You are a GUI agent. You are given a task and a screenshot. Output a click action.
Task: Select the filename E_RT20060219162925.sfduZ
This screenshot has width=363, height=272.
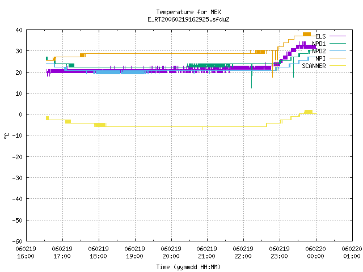(x=188, y=19)
